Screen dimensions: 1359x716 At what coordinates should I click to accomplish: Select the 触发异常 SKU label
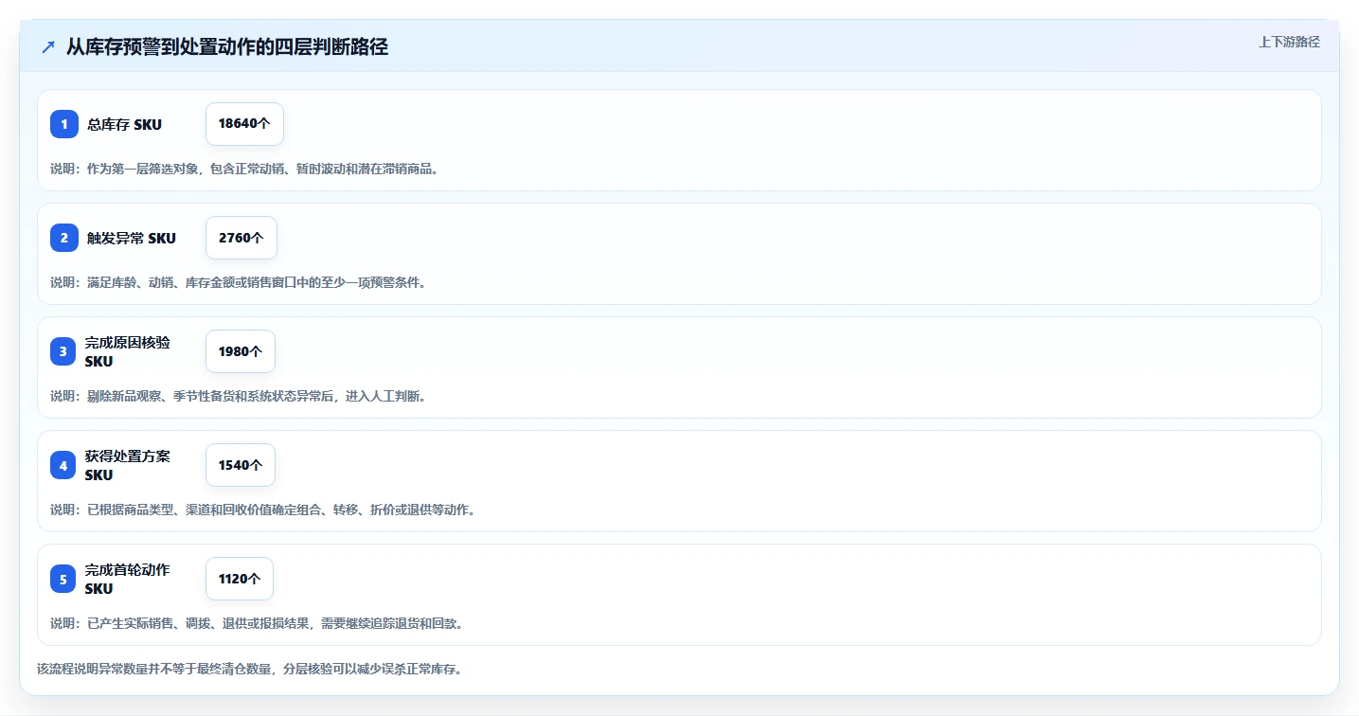(132, 238)
